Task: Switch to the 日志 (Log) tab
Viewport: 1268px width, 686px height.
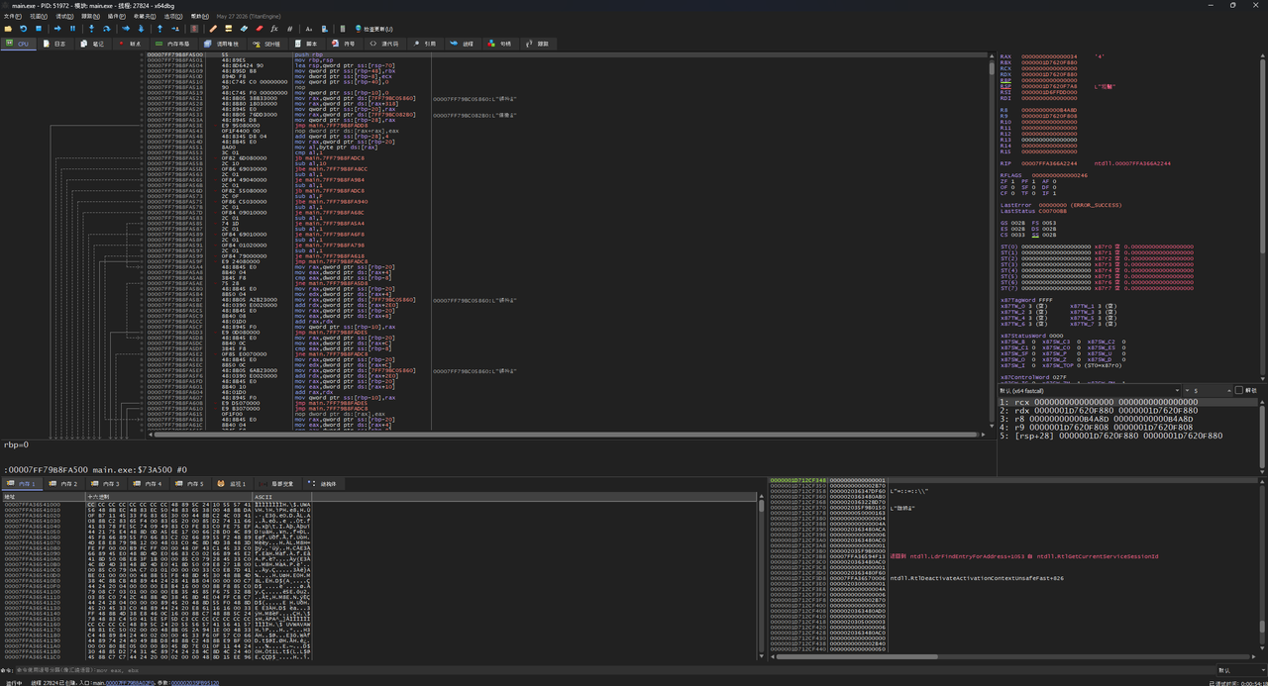Action: (54, 44)
